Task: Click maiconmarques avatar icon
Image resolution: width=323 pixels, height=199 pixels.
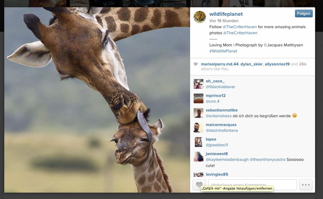Action: coord(198,127)
